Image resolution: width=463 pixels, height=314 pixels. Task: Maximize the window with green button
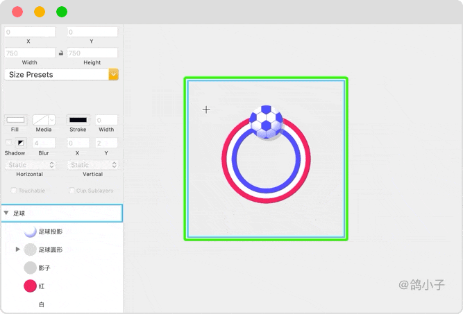tap(62, 12)
